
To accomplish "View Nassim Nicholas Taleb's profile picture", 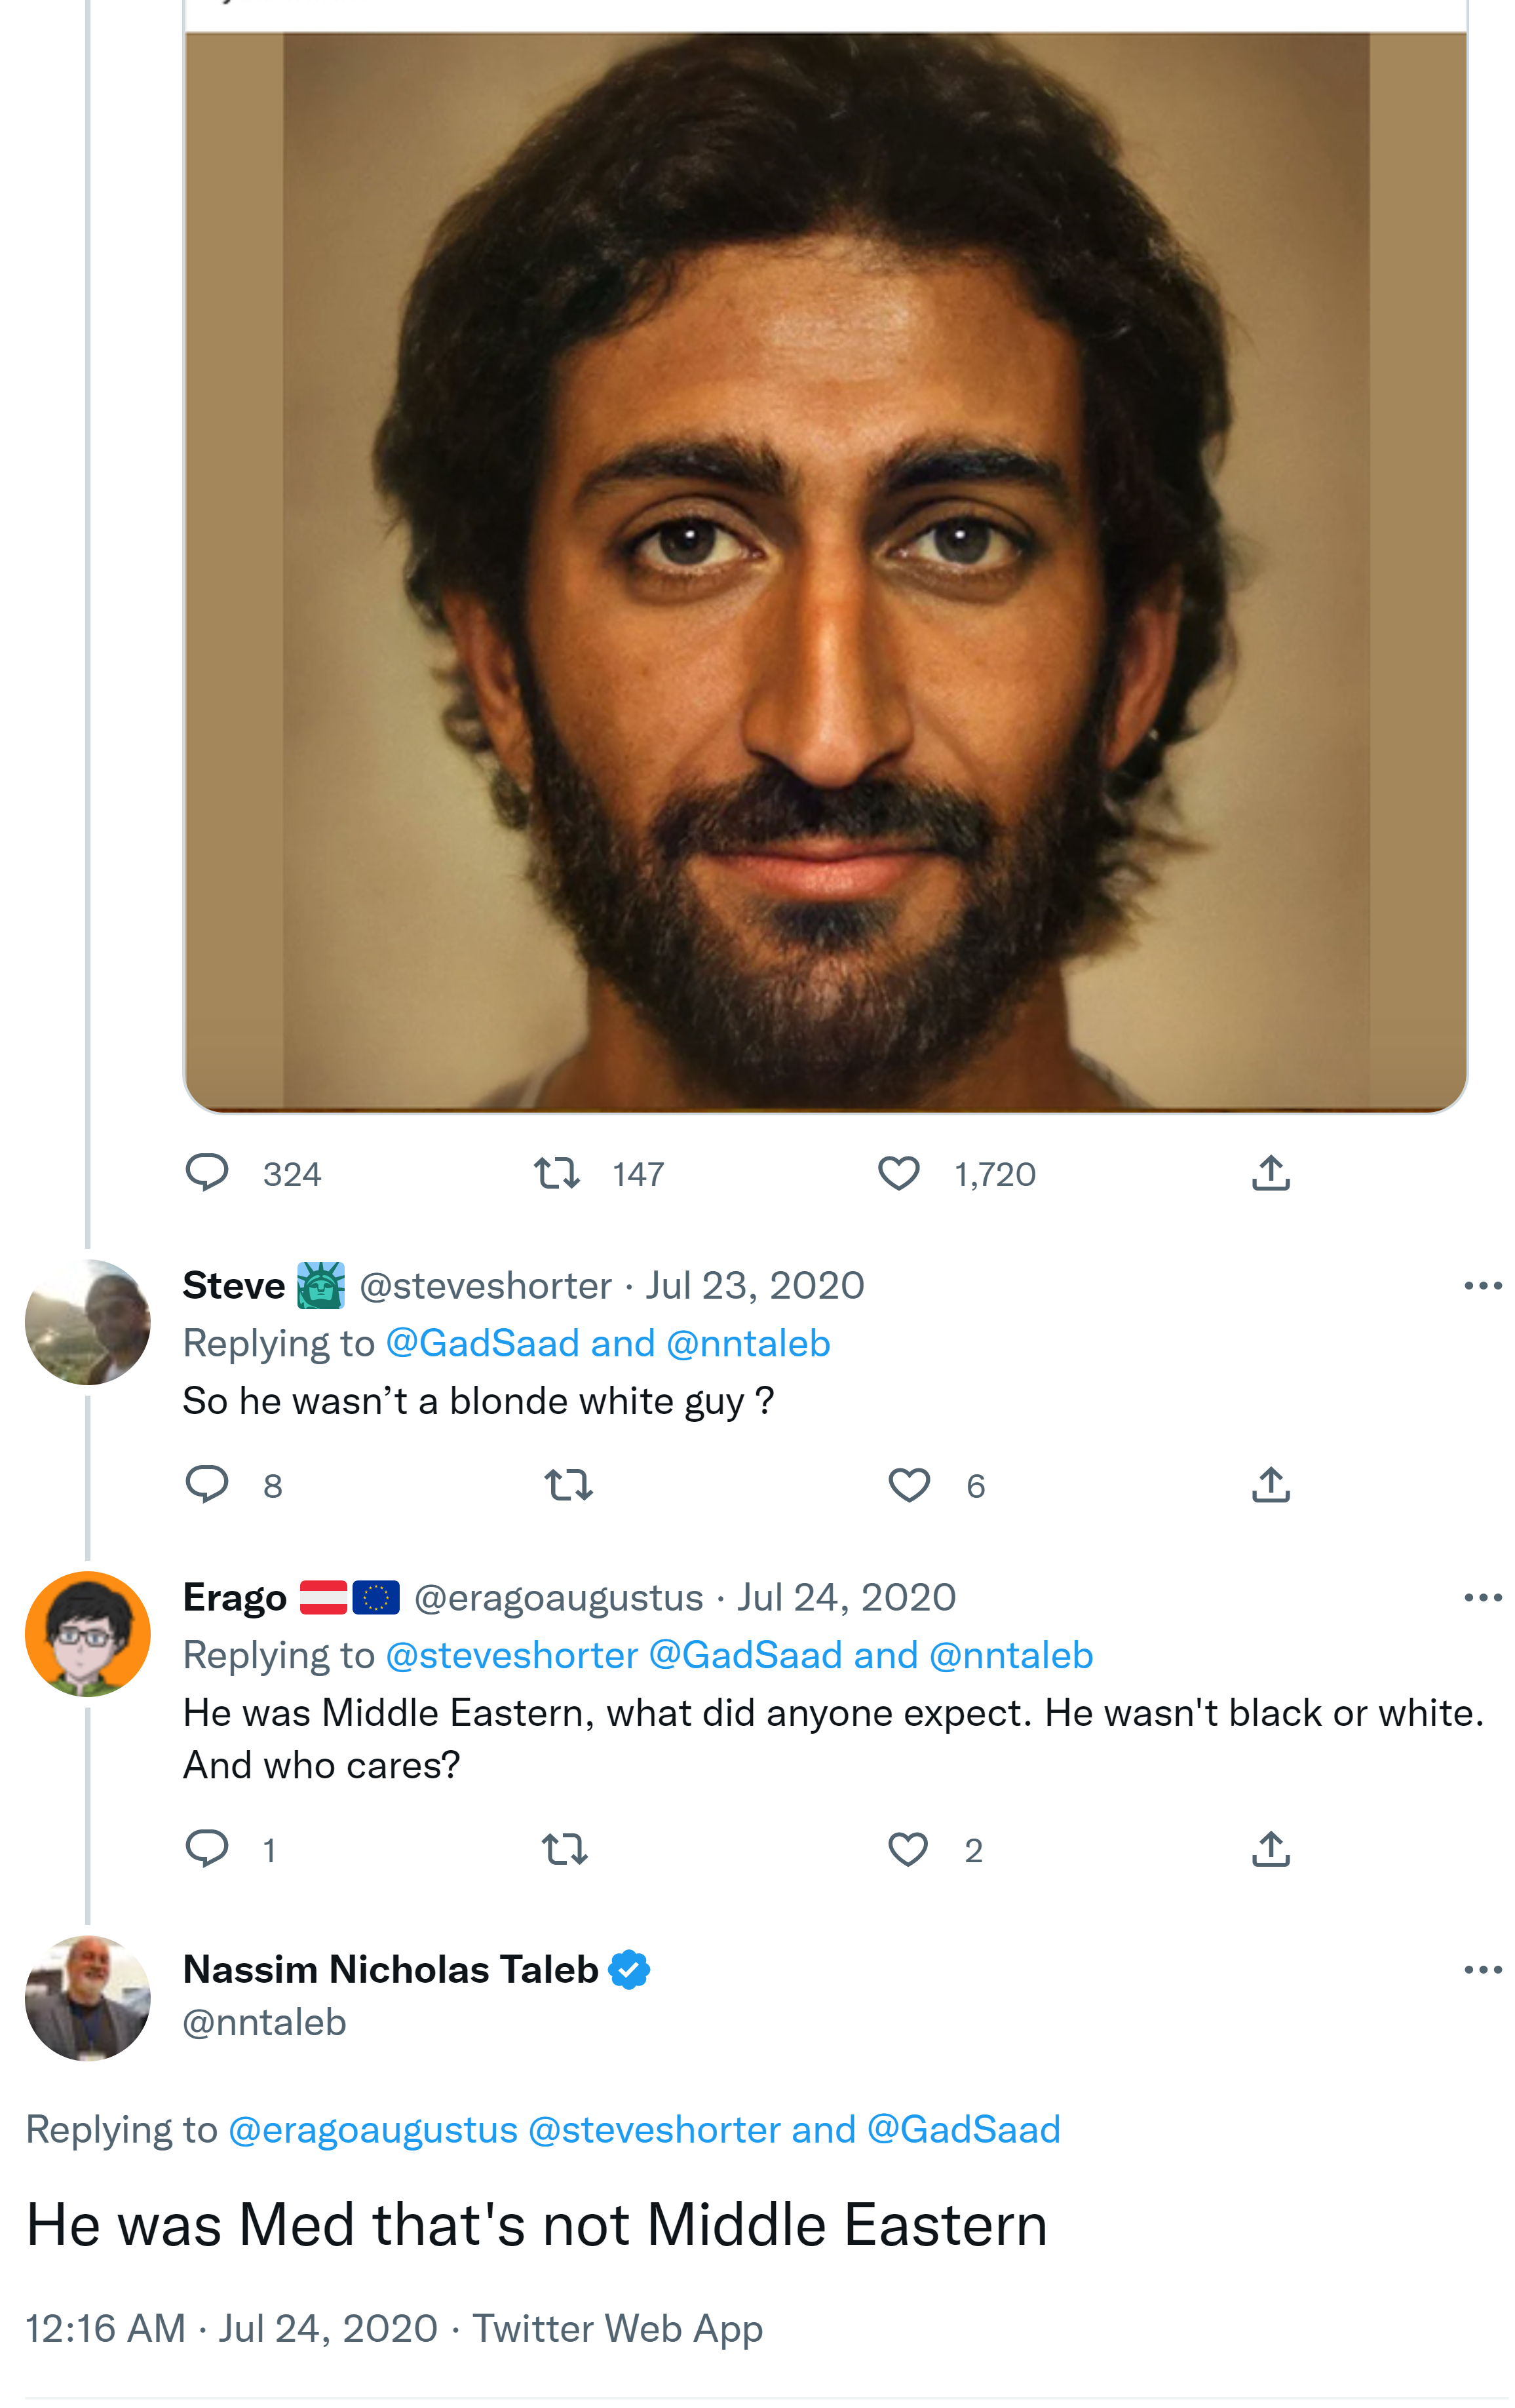I will coord(88,1998).
